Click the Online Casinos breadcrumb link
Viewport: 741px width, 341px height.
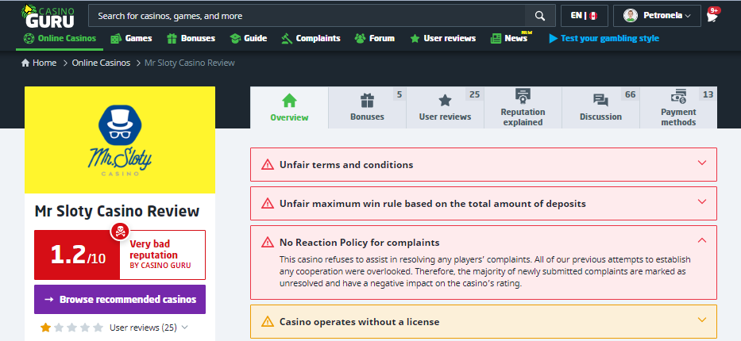[102, 63]
